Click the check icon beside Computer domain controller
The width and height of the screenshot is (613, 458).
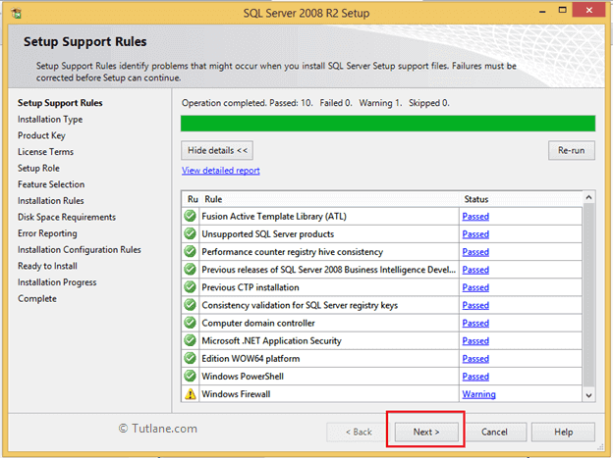(x=190, y=323)
